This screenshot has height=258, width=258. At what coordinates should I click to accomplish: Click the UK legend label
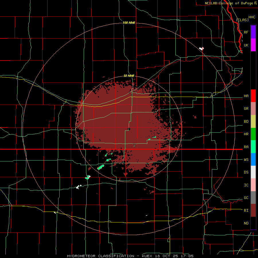click(246, 45)
